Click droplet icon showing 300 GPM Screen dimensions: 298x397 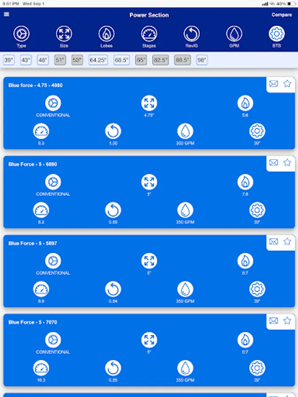coord(185,131)
